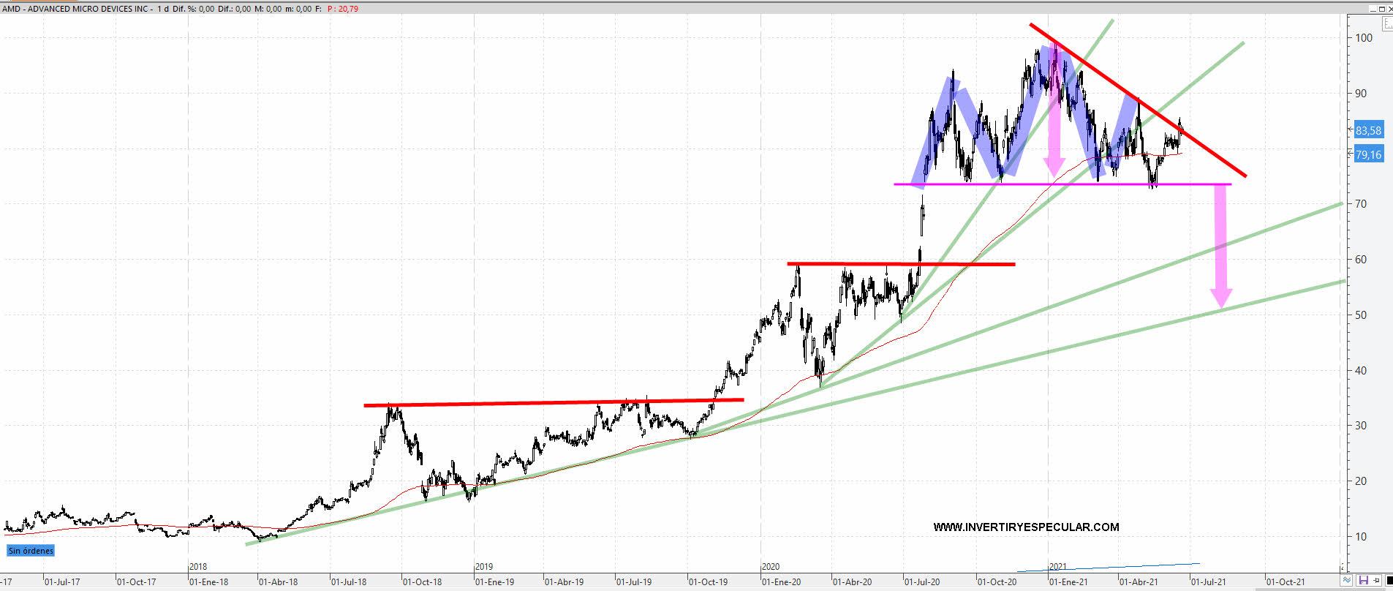This screenshot has width=1393, height=591.
Task: Click the 2019 year label on time axis
Action: tap(484, 567)
